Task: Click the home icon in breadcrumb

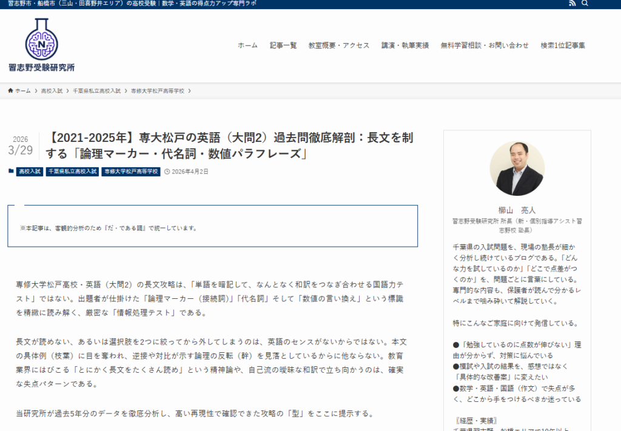Action: [x=11, y=90]
